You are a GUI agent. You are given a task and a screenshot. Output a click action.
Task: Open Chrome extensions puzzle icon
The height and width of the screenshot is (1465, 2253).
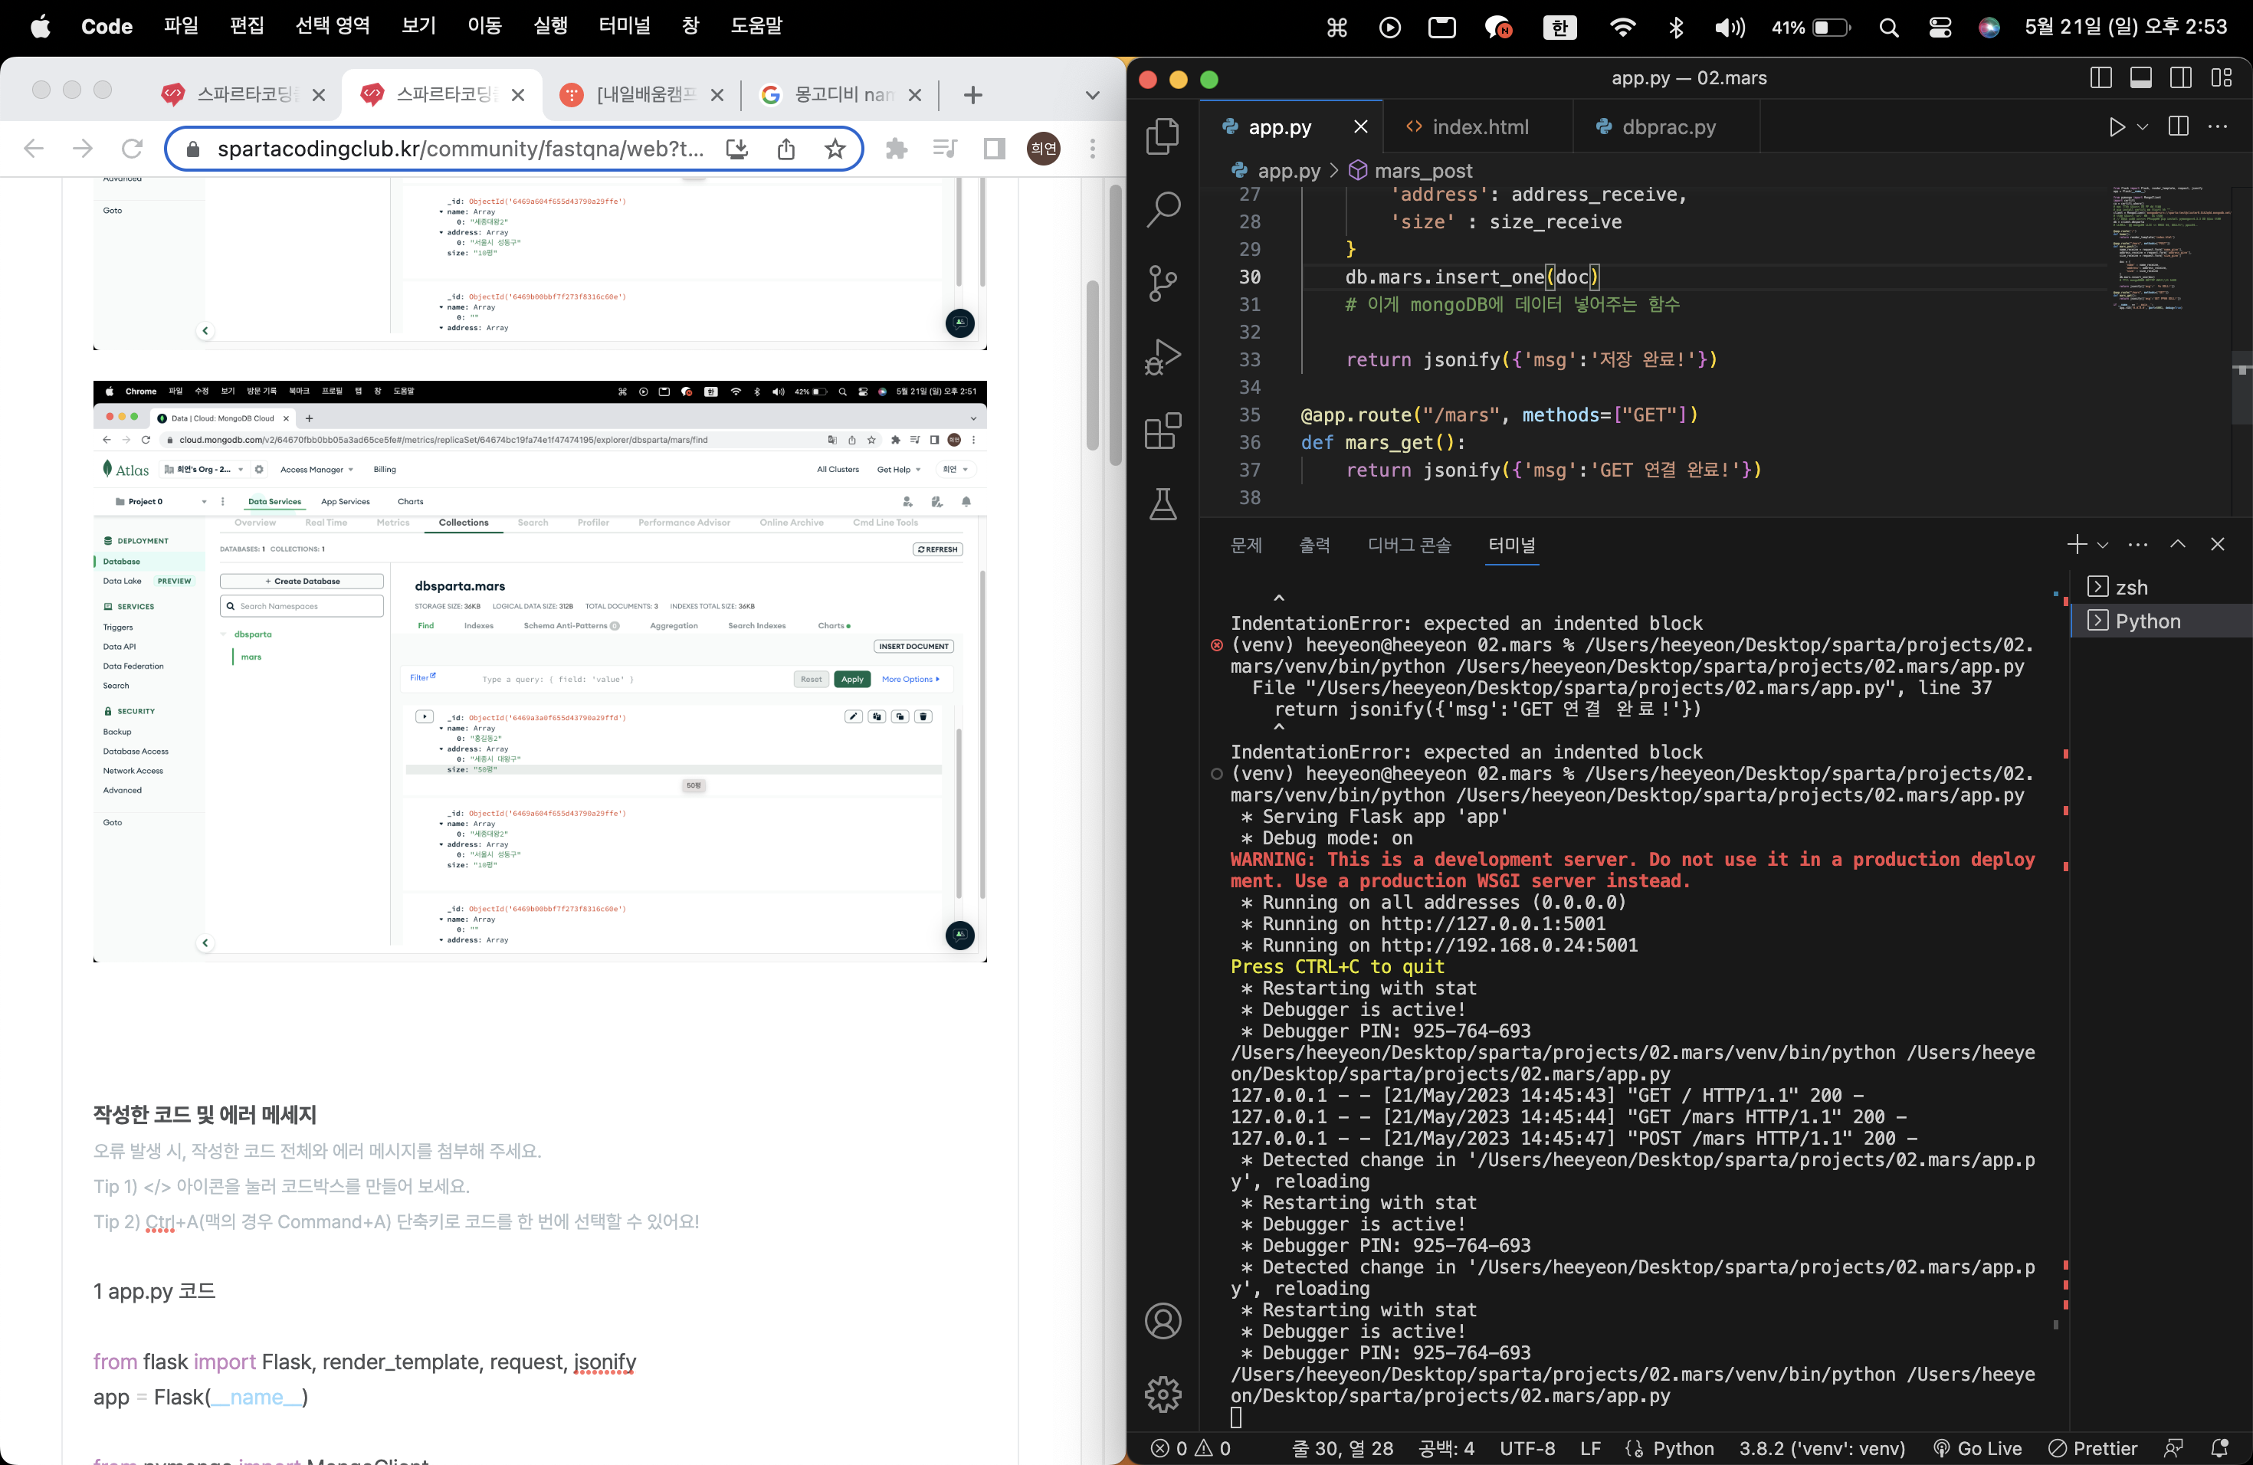tap(896, 149)
